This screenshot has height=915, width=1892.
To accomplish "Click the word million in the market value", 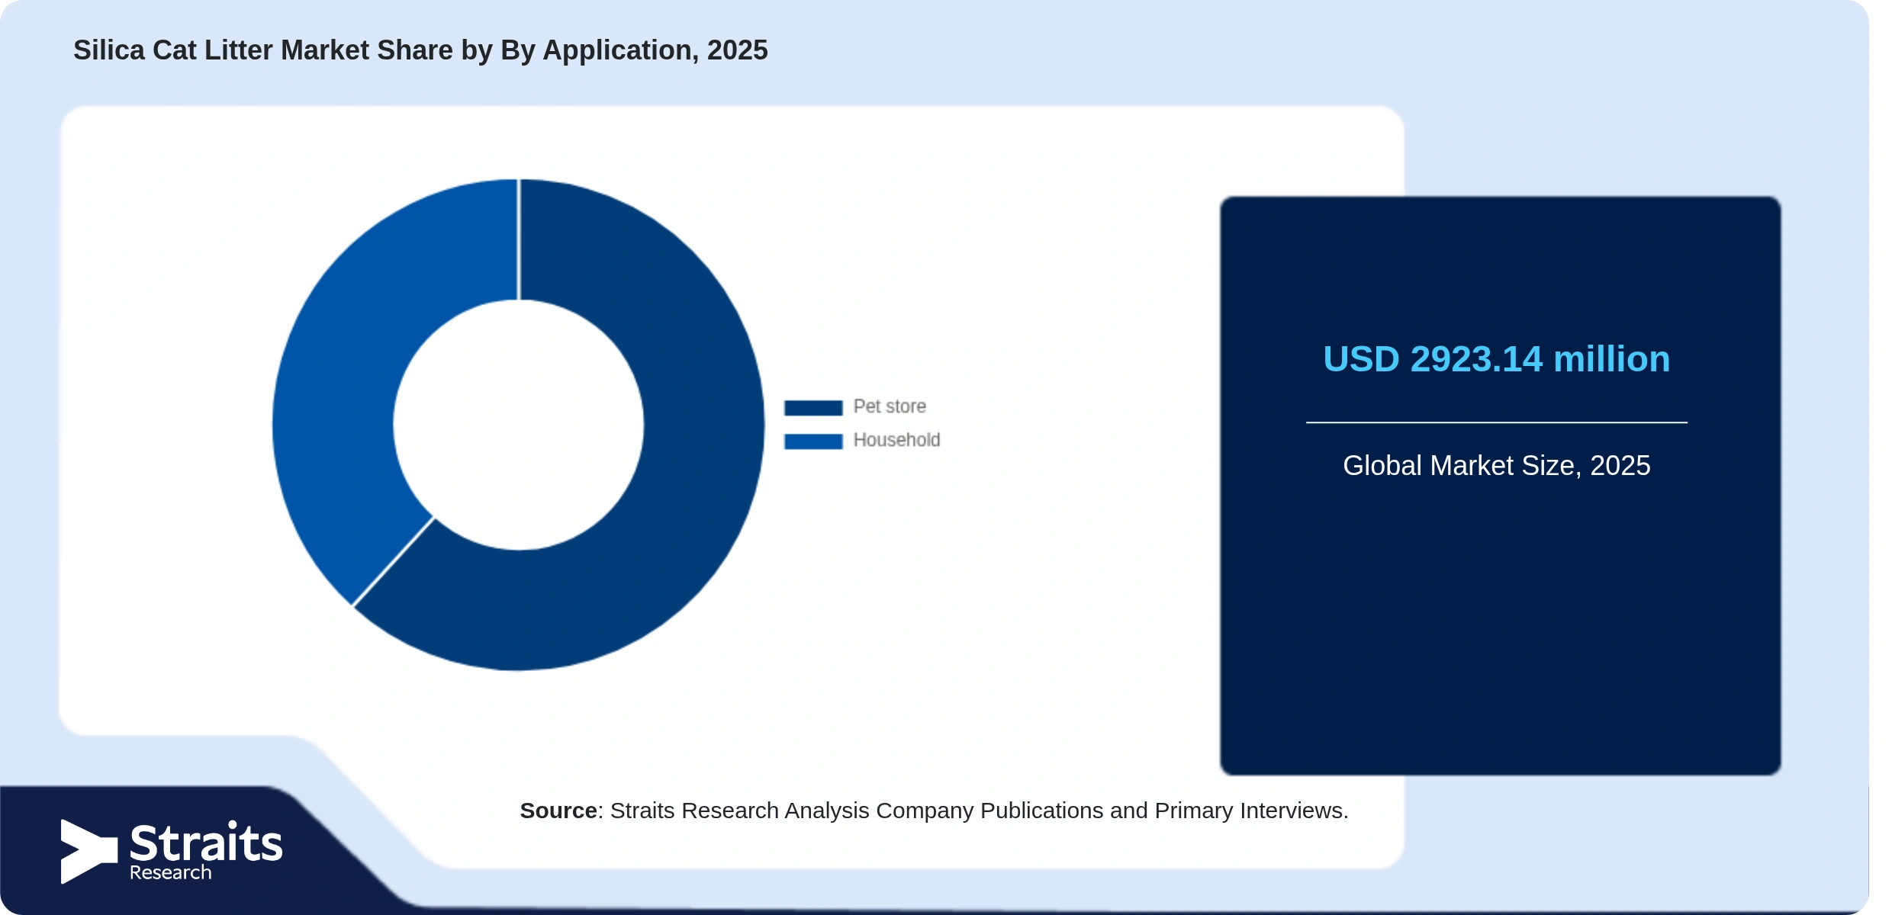I will point(1611,359).
